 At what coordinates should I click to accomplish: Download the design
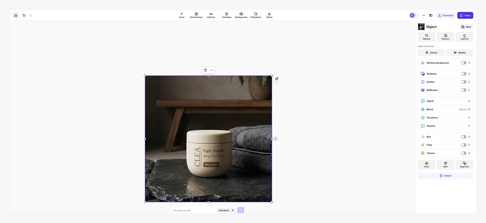click(446, 15)
